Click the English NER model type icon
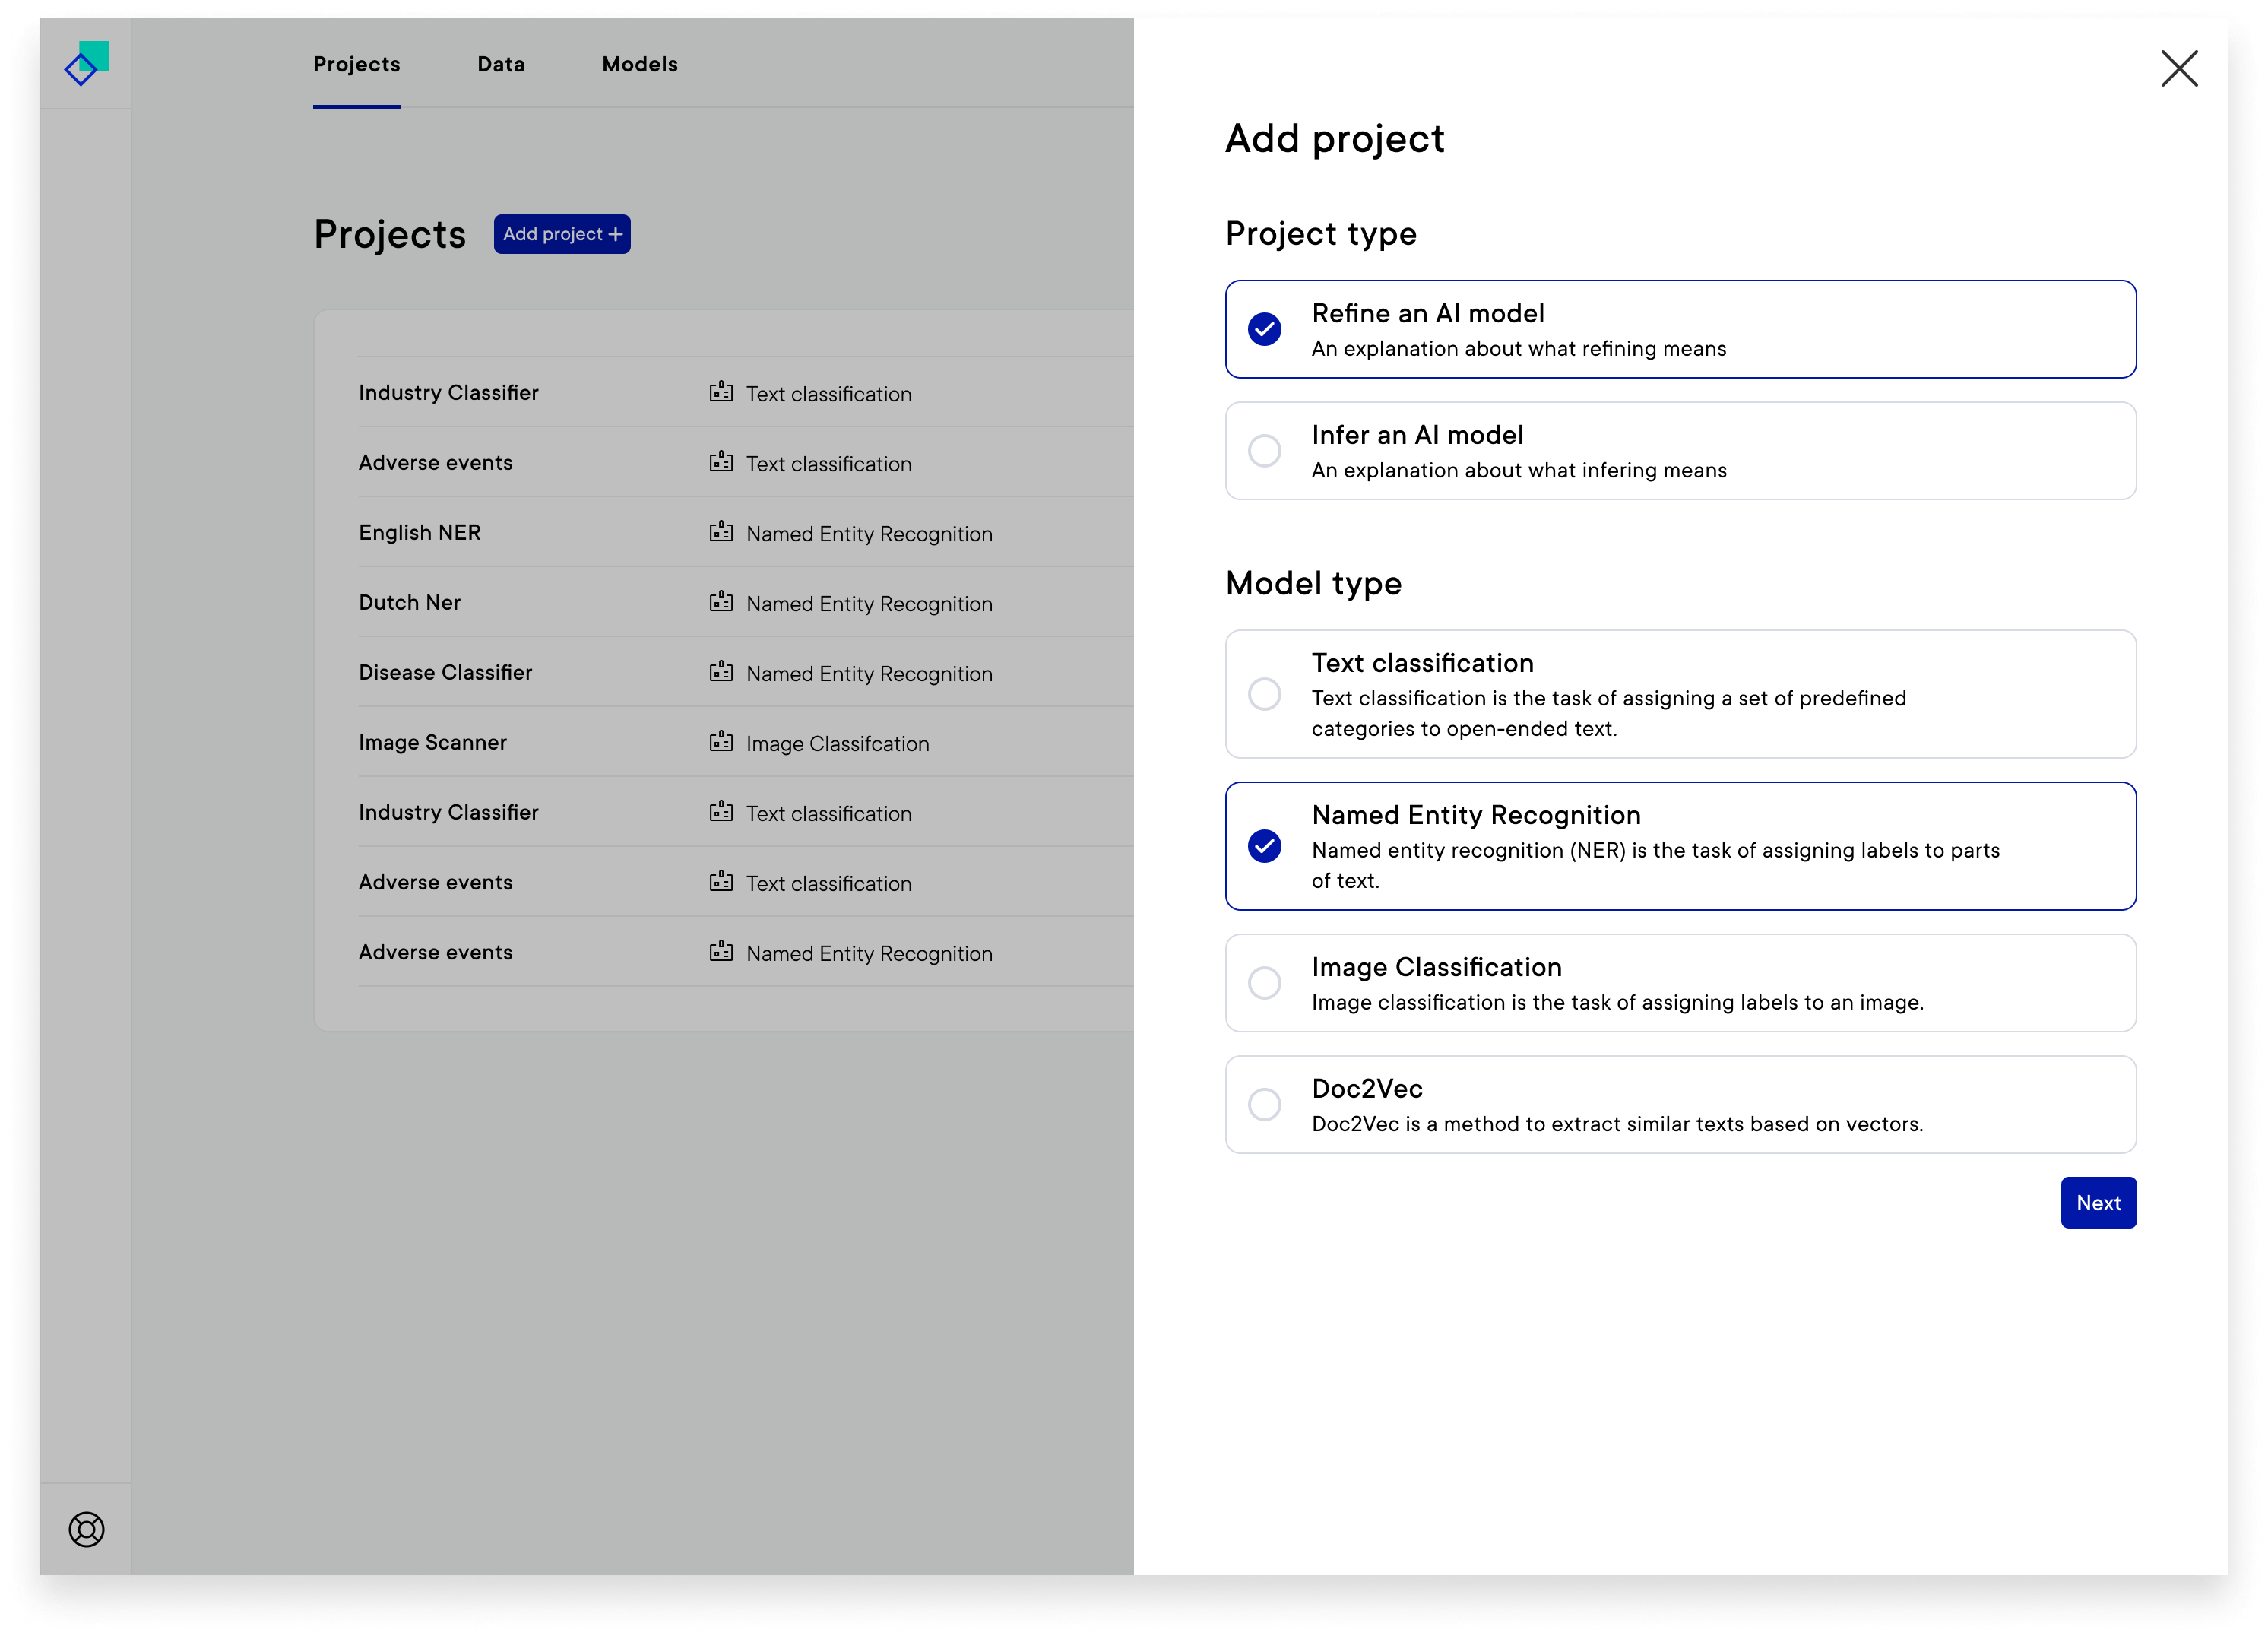Screen dimensions: 2268x1636 click(721, 532)
